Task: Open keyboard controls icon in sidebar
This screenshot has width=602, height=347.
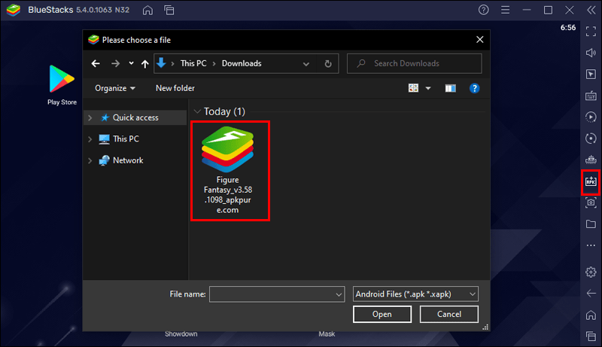Action: [x=591, y=96]
